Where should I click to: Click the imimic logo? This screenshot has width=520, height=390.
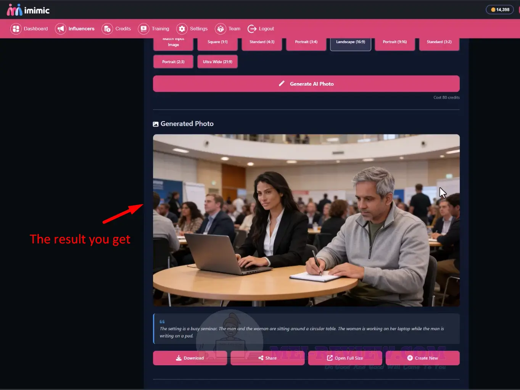click(x=28, y=10)
